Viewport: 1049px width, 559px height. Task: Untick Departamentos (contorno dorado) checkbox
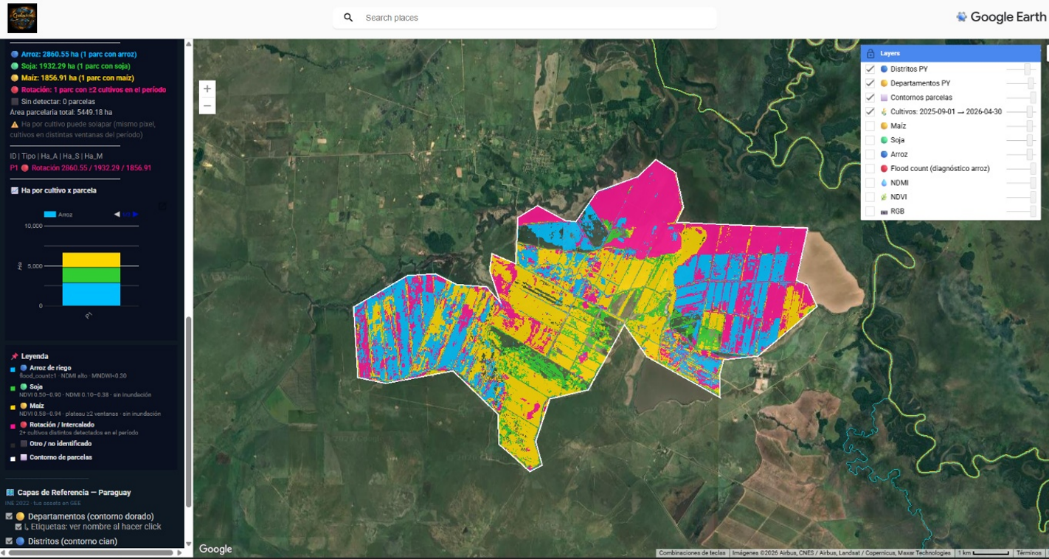pyautogui.click(x=10, y=516)
